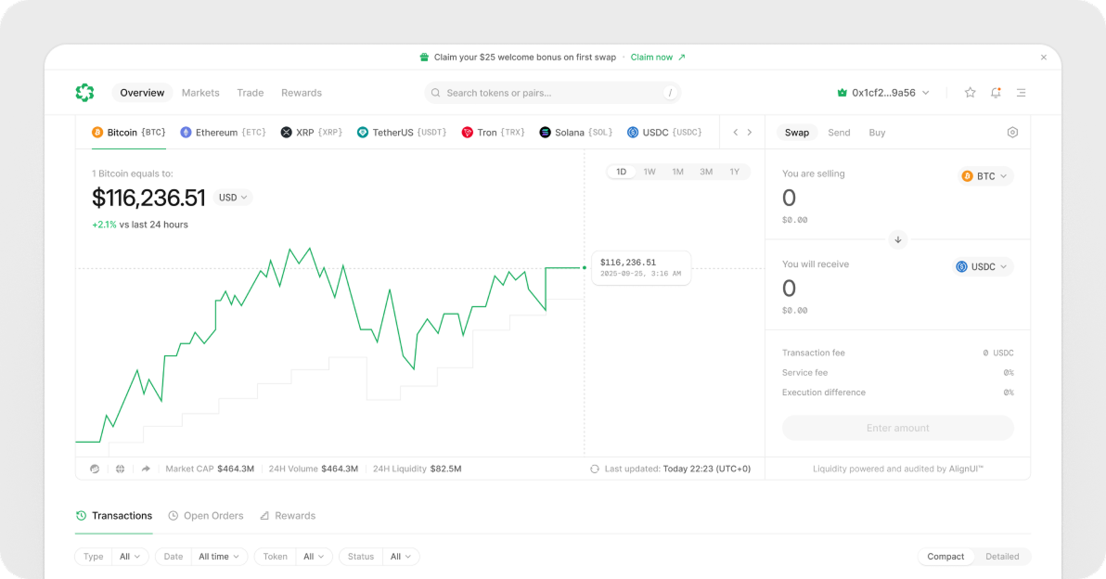Click the Claim now link
Screen dimensions: 1106x579
[657, 58]
